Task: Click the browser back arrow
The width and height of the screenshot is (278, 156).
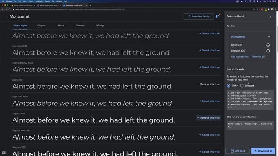Action: click(2, 9)
